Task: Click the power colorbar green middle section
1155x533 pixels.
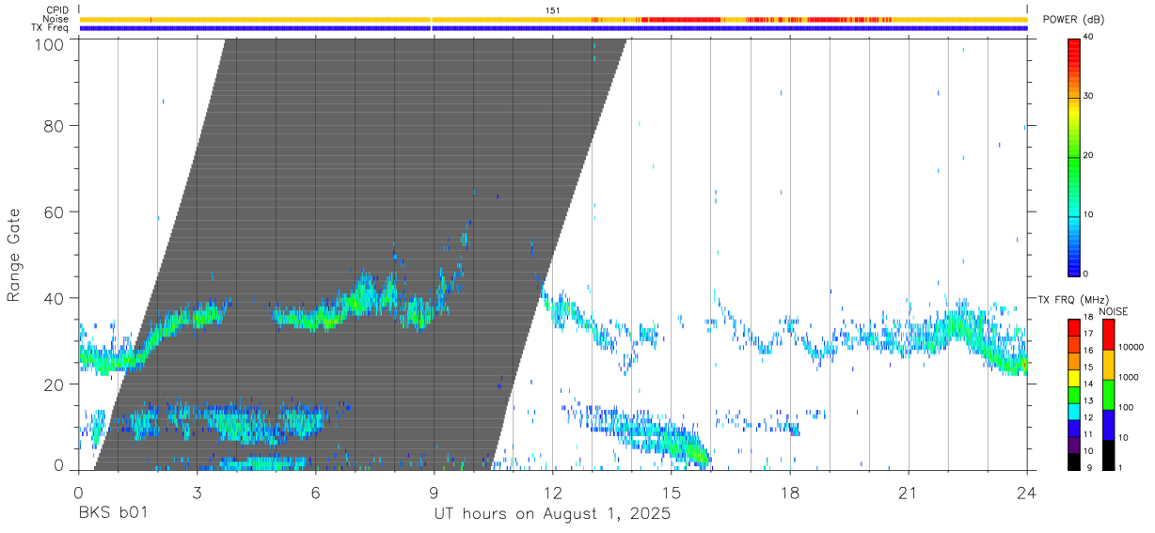Action: click(x=1075, y=158)
